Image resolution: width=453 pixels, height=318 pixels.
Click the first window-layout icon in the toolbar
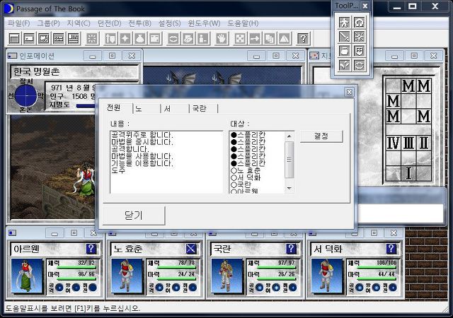tap(14, 38)
